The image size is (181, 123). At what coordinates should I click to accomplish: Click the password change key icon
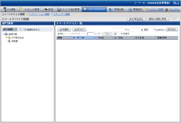point(146,10)
